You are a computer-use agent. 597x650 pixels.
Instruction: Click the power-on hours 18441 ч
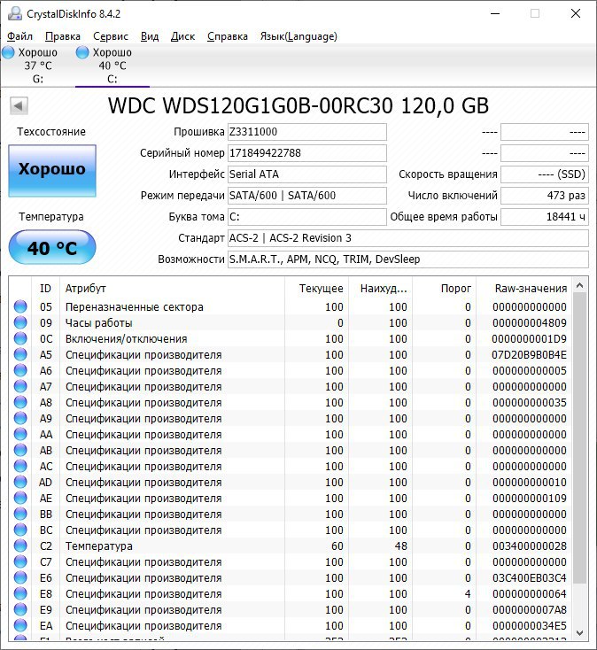(545, 216)
